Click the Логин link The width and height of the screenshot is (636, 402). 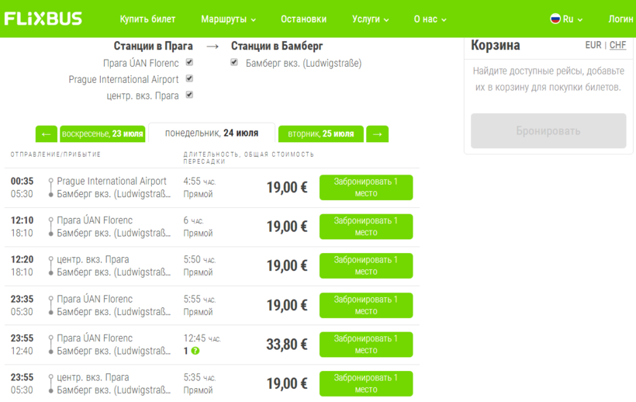coord(620,19)
